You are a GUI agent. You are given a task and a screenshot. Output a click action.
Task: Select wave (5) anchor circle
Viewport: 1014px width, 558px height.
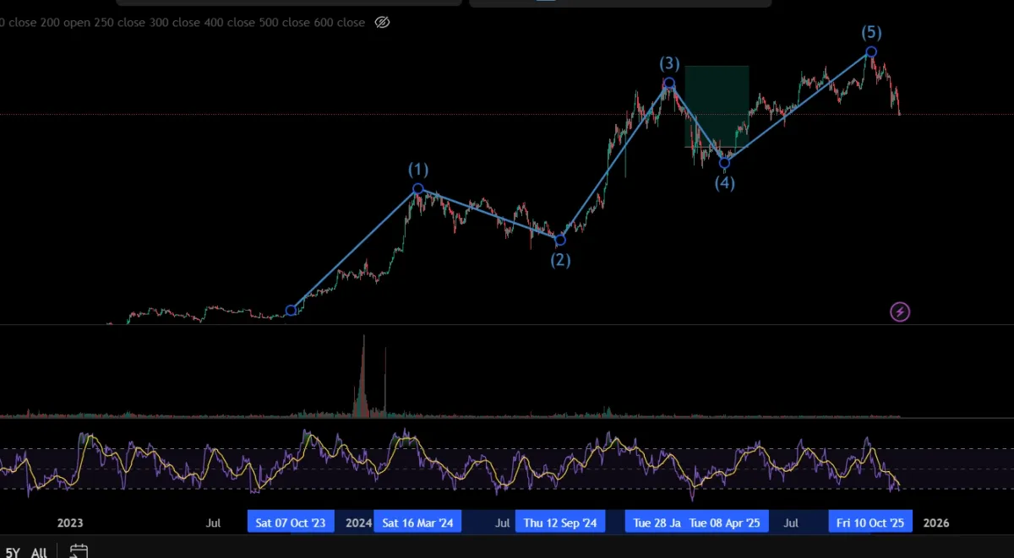871,52
